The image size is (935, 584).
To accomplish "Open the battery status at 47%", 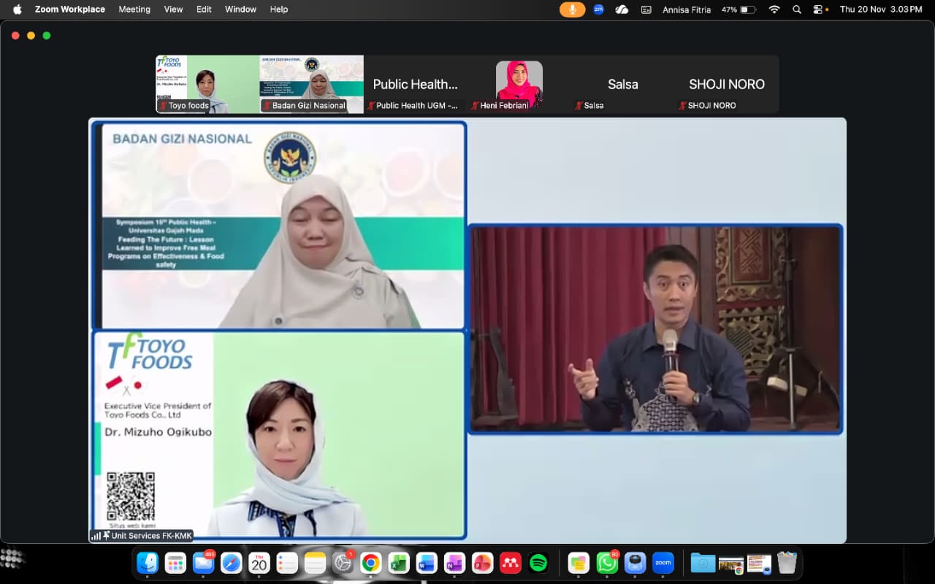I will click(x=739, y=9).
